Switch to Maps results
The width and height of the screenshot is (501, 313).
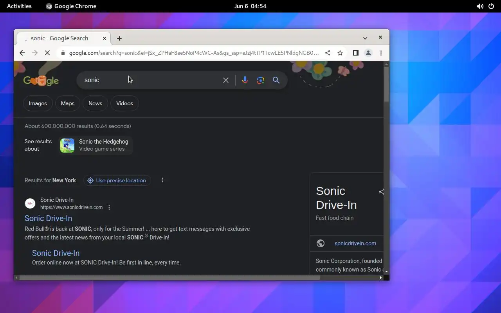click(68, 103)
